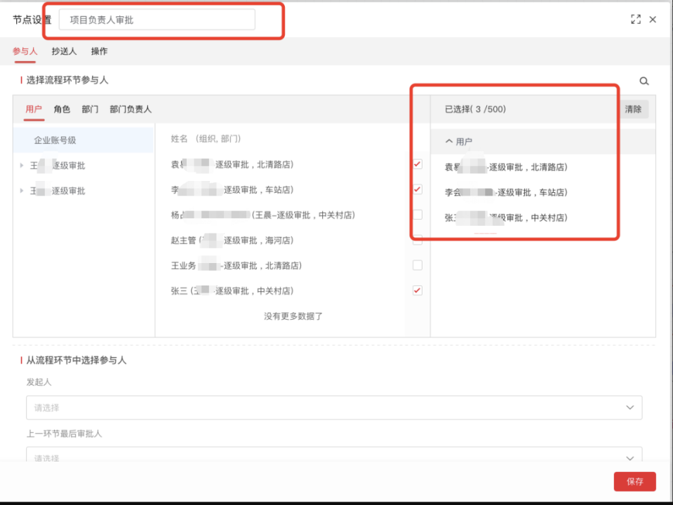
Task: Uncheck the 北清路店 user beginning with 袁
Action: 417,164
